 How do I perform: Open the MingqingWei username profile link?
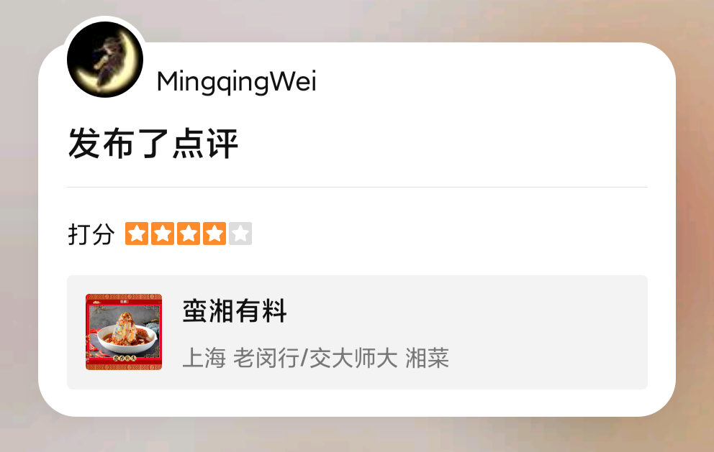(236, 83)
